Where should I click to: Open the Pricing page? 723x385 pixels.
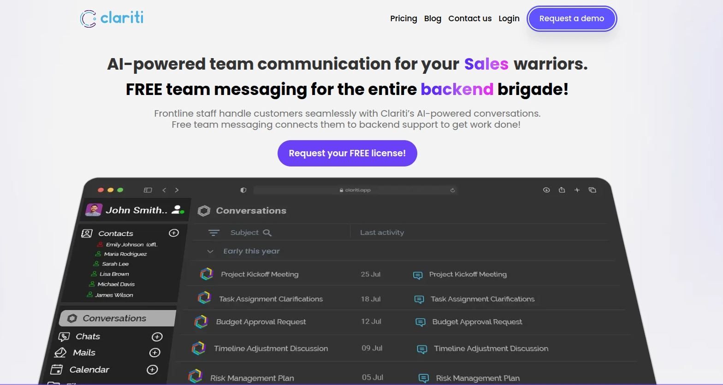click(x=403, y=18)
